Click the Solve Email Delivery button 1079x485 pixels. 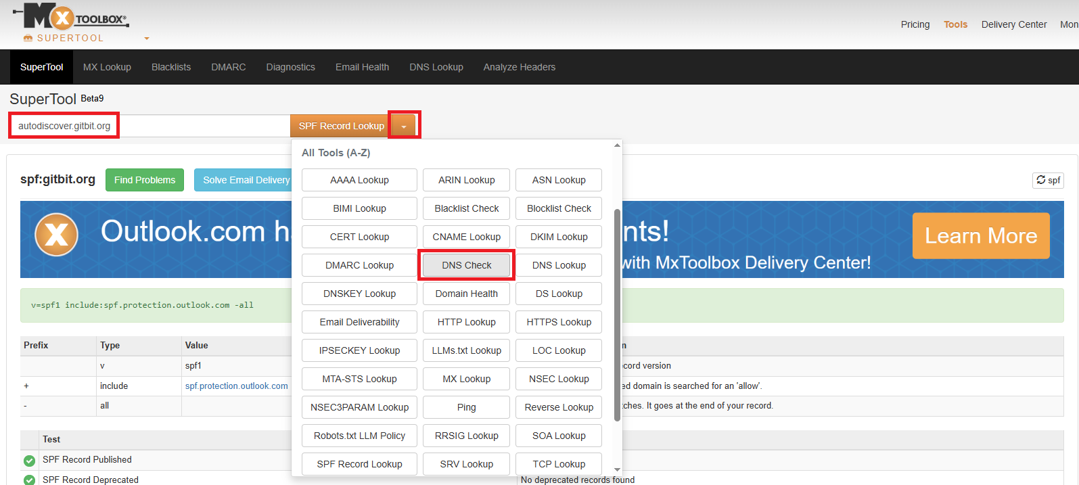[x=244, y=180]
